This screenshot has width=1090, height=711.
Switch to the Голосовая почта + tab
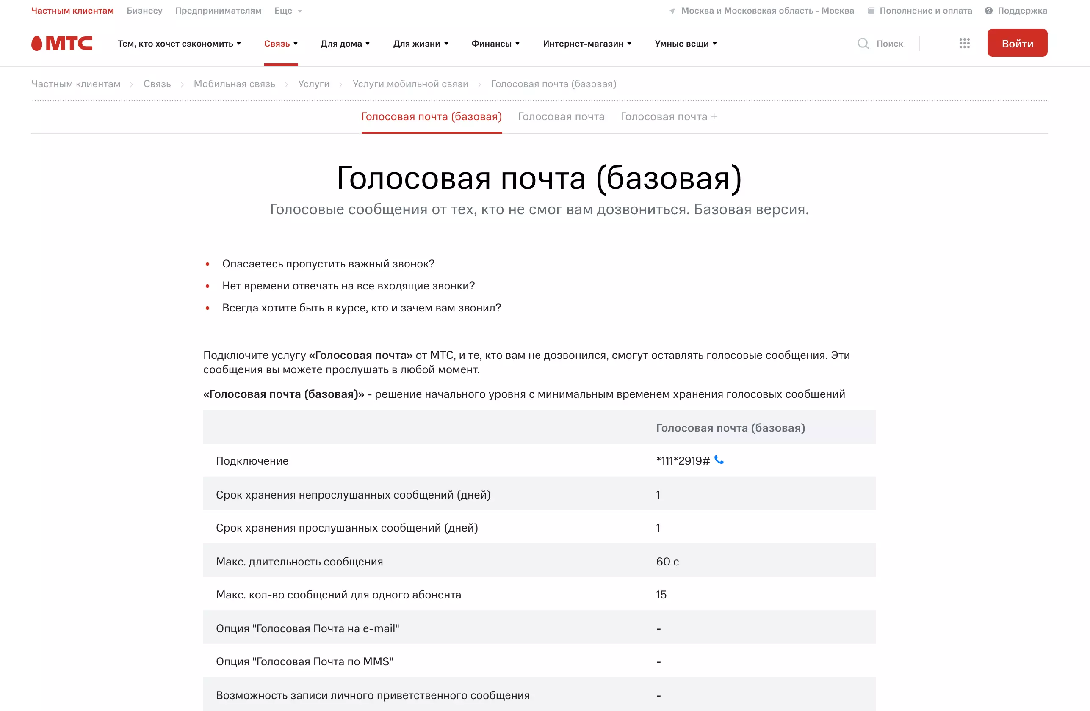(669, 117)
